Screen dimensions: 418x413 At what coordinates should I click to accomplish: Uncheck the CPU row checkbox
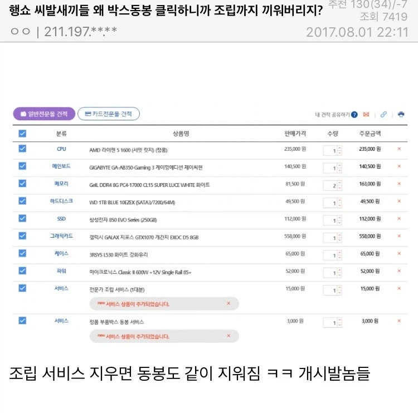[22, 149]
